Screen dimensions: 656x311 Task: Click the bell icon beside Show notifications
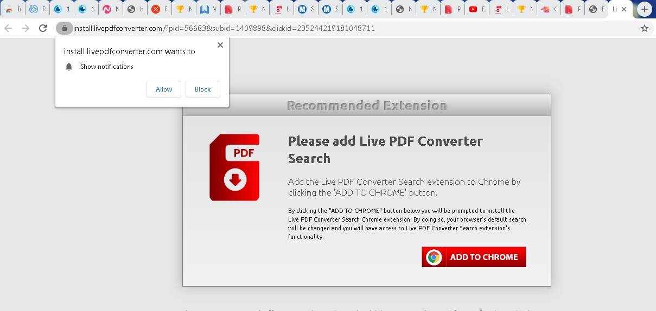point(69,67)
